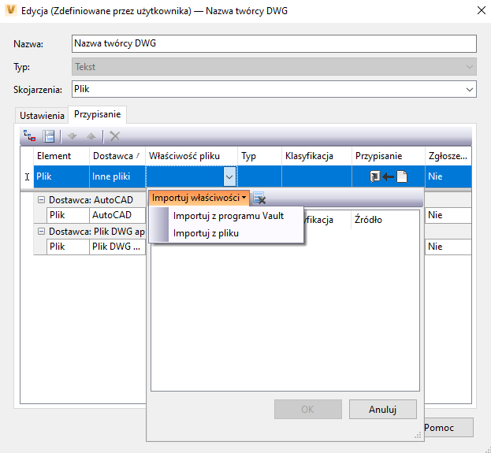
Task: Choose Importuj z programu Vault
Action: (229, 216)
